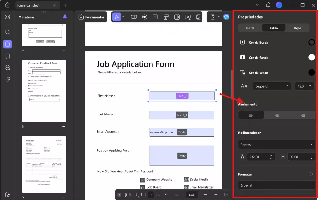Click the height H stepper arrows
The image size is (318, 200).
[311, 157]
